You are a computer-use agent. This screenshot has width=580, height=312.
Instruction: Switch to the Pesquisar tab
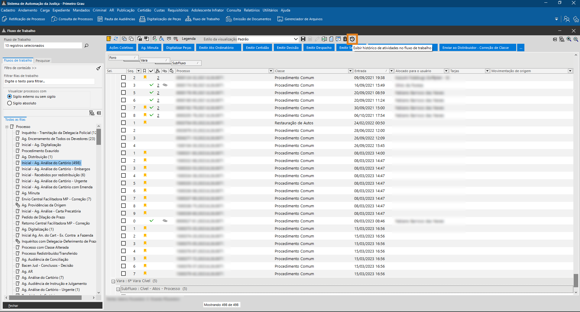pyautogui.click(x=43, y=61)
